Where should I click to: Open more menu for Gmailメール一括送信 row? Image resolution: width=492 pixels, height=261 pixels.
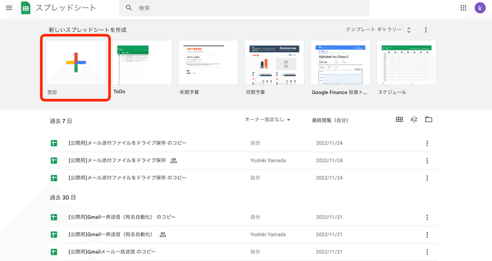pos(427,252)
